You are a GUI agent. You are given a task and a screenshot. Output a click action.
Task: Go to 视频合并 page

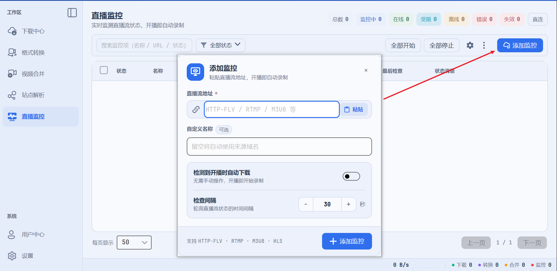(x=41, y=74)
